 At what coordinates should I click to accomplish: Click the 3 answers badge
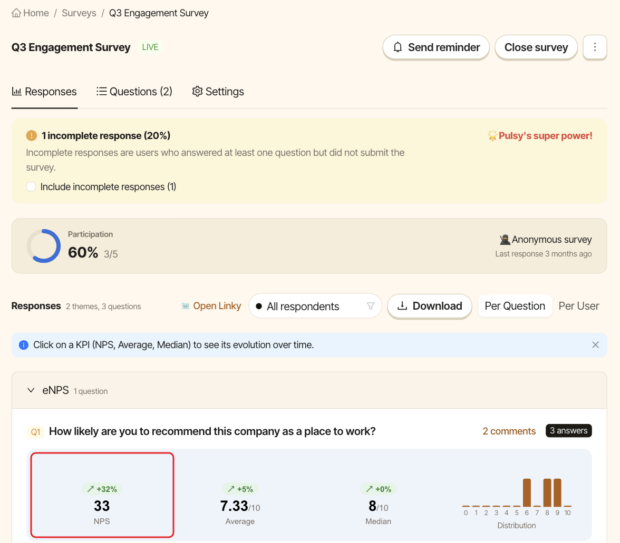coord(568,430)
